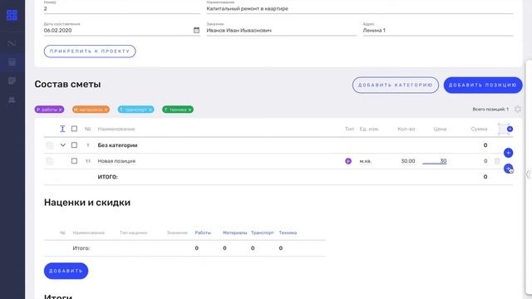Check the 'Новая позиция' row checkbox
Image resolution: width=532 pixels, height=299 pixels.
coord(74,161)
